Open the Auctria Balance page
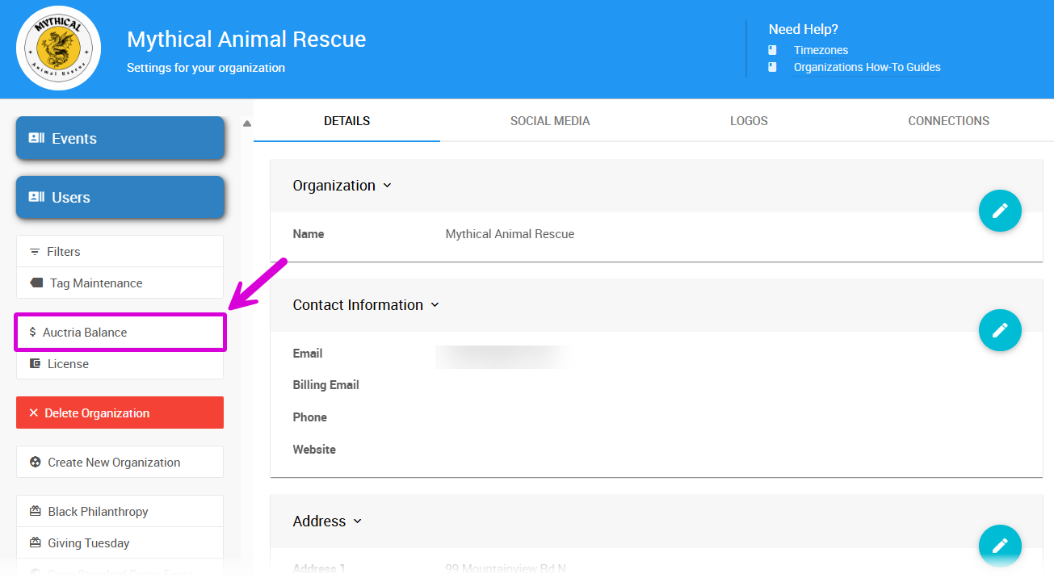 click(x=120, y=333)
